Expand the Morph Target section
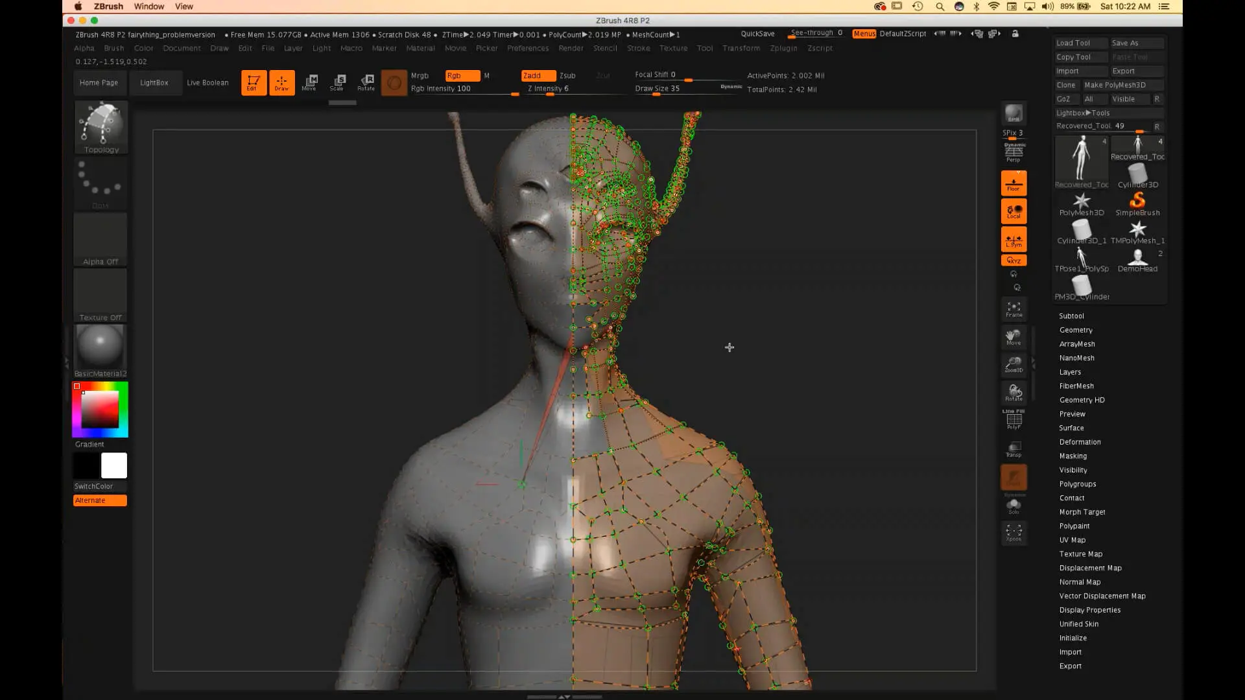Image resolution: width=1245 pixels, height=700 pixels. click(1082, 513)
